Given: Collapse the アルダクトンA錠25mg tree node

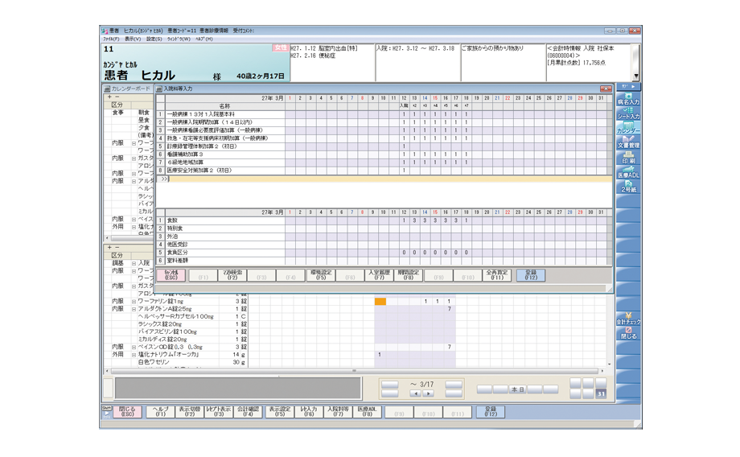Looking at the screenshot, I should pos(134,309).
